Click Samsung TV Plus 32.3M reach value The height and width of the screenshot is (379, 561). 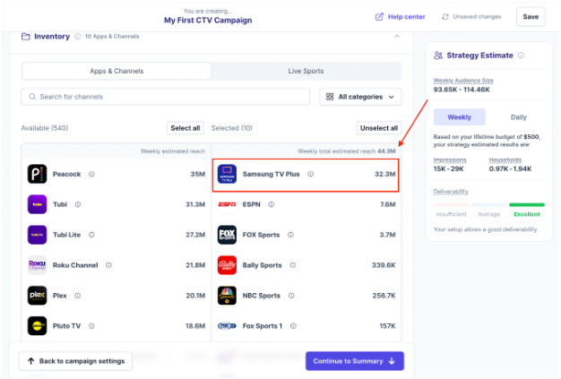[385, 174]
